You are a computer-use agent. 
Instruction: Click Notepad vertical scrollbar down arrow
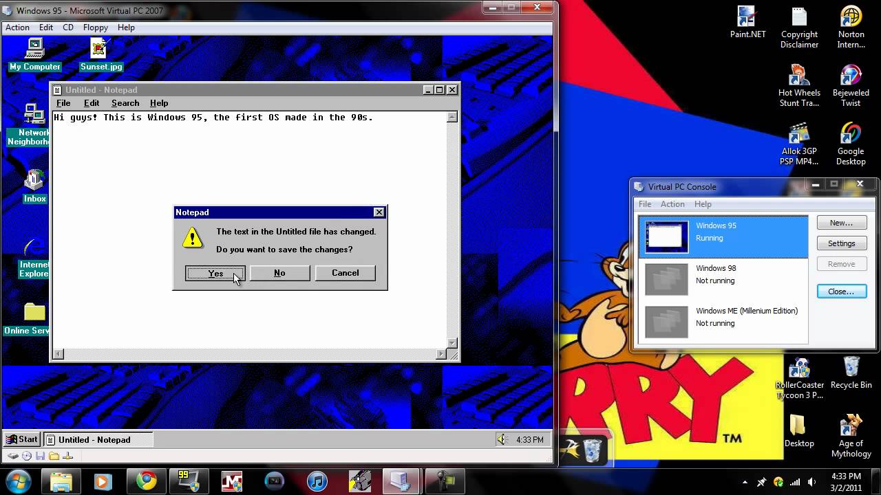[452, 342]
